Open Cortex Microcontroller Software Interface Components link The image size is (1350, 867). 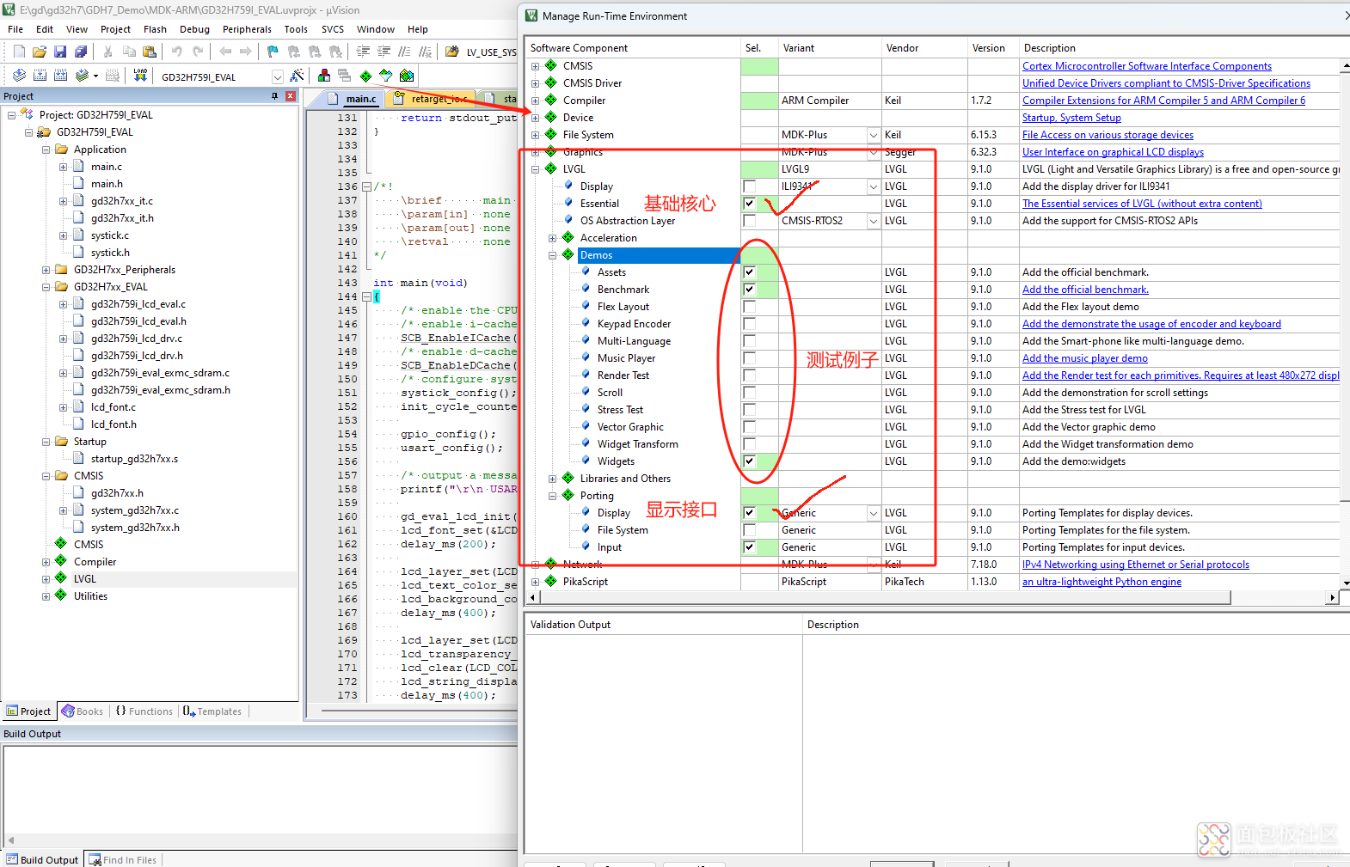point(1147,66)
